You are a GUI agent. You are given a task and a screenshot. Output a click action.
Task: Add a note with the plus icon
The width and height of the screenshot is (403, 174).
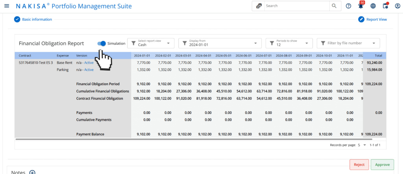pyautogui.click(x=33, y=172)
